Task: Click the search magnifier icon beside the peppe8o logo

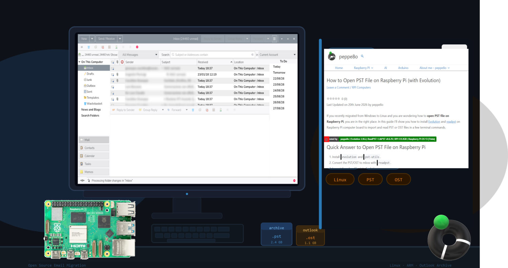Action: (x=362, y=56)
